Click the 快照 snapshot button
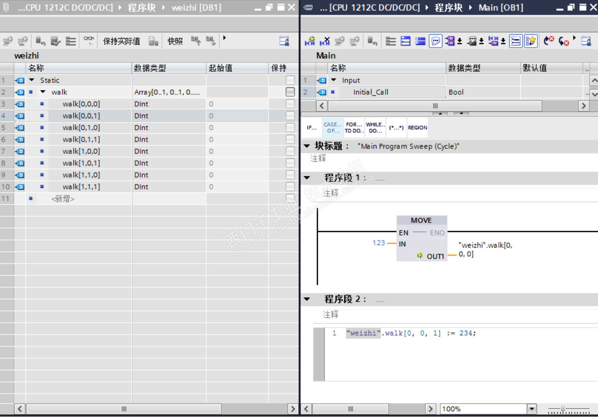598x417 pixels. pos(175,41)
